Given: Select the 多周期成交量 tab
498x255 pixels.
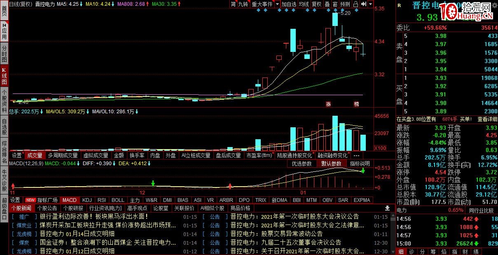Looking at the screenshot, I should (63, 155).
